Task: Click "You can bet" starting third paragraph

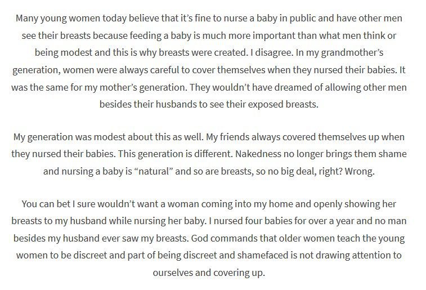Action: pyautogui.click(x=46, y=204)
